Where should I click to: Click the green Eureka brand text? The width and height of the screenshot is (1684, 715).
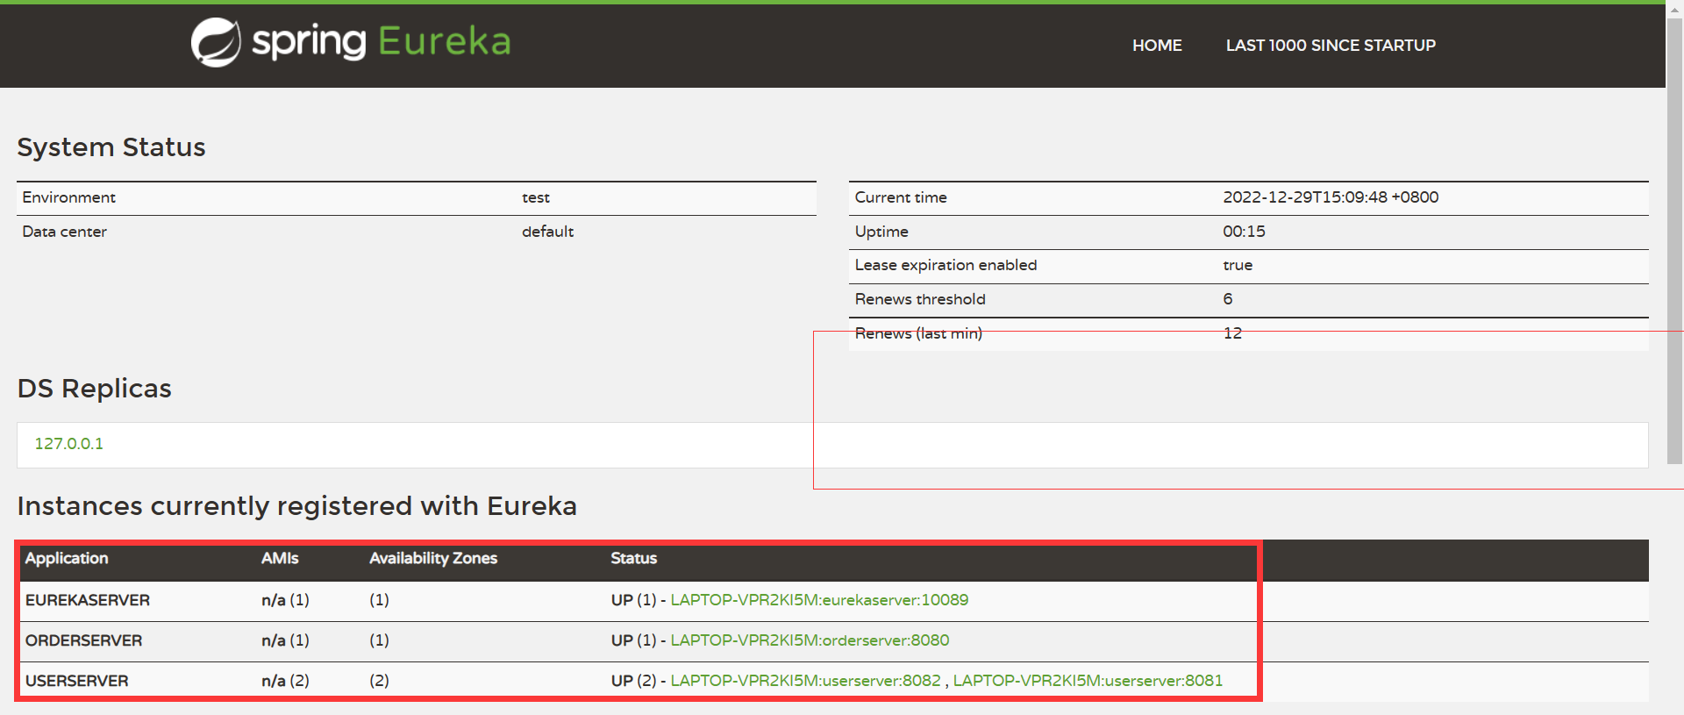[x=444, y=41]
